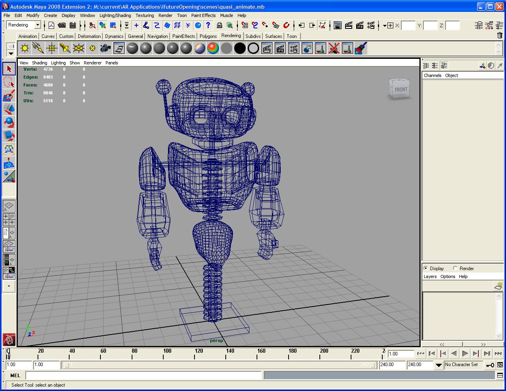Open Render View window from status line
Viewport: 506px width, 391px height.
338,25
